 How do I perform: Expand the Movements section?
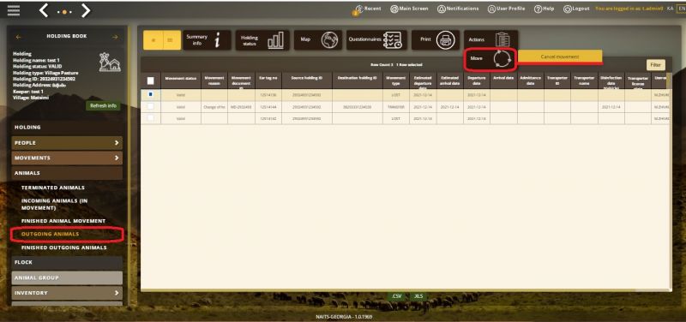[67, 158]
